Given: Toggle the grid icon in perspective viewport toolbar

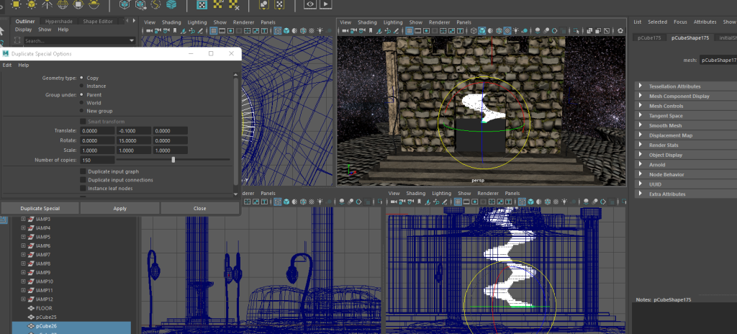Looking at the screenshot, I should [x=411, y=31].
